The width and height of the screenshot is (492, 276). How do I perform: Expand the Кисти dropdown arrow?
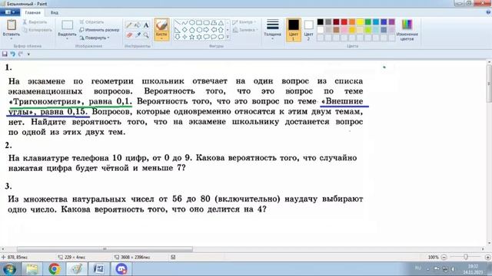pyautogui.click(x=161, y=38)
